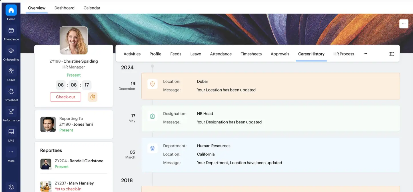This screenshot has height=192, width=413.
Task: Click the location pin icon on the Dubai entry
Action: click(152, 84)
